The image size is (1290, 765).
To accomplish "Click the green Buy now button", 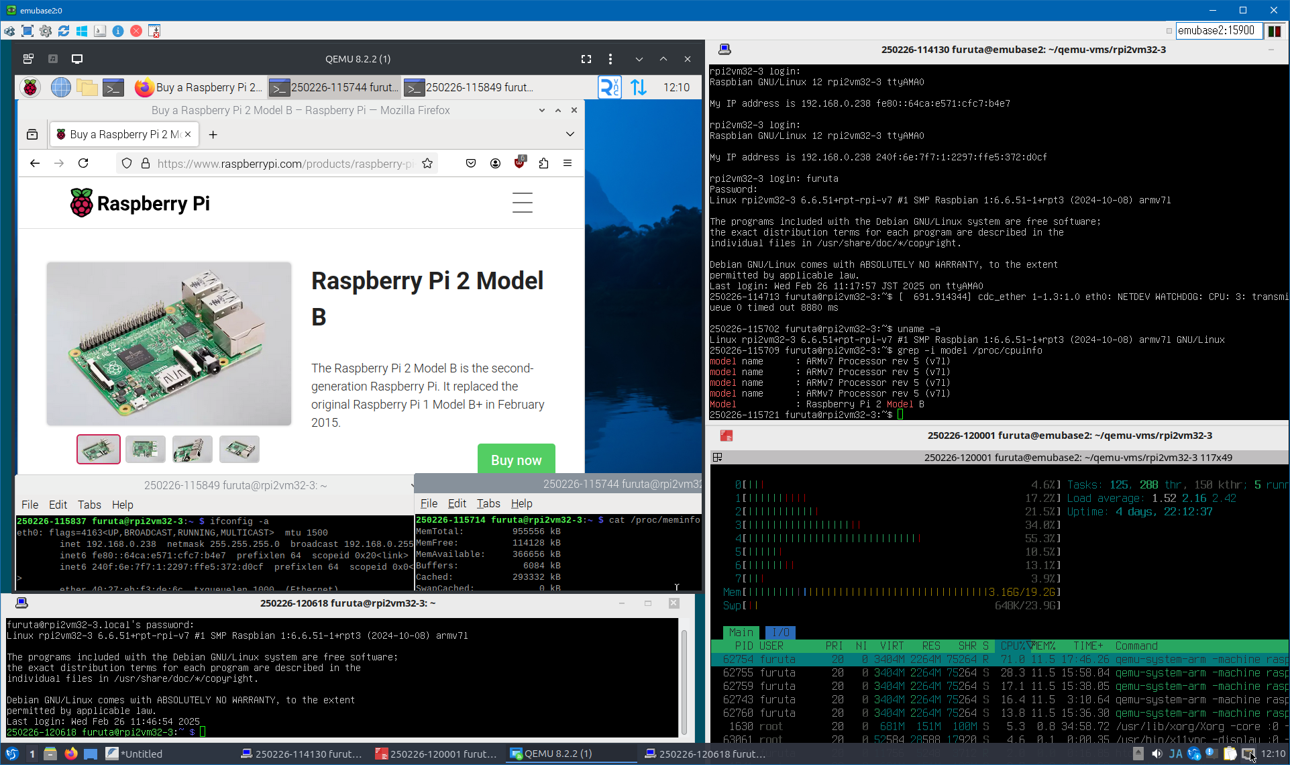I will click(516, 460).
